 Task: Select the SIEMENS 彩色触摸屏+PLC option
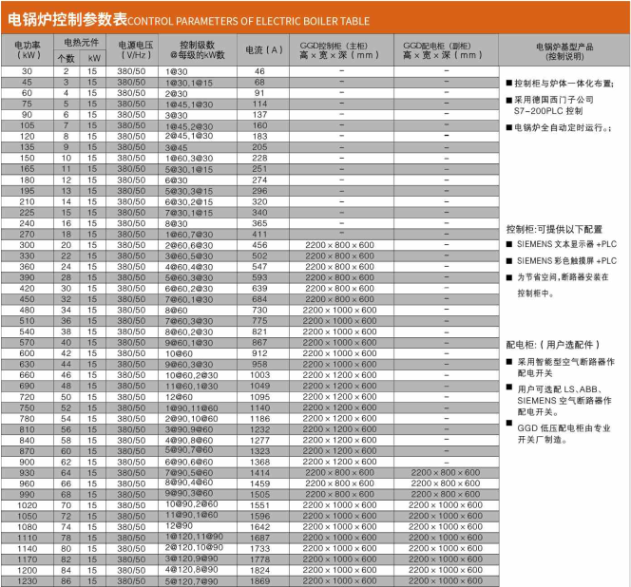tap(567, 260)
